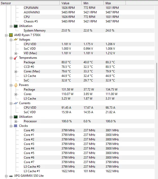Click the AMD Ryzen 7 5700X CPU chip icon

point(11,35)
